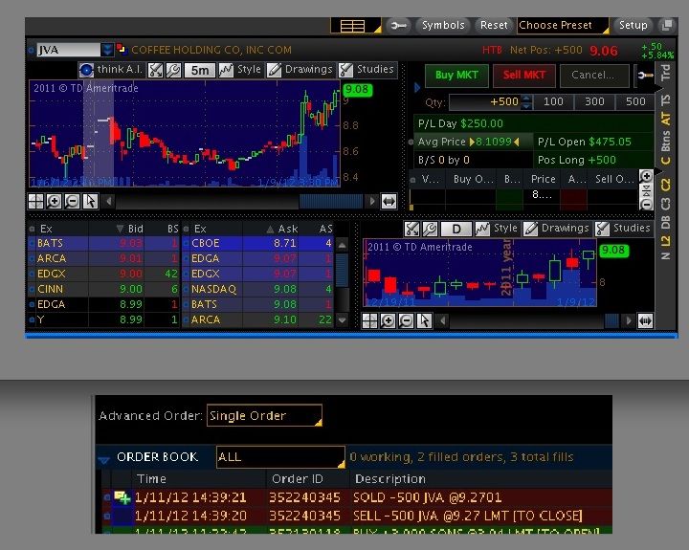Viewport: 689px width, 550px height.
Task: Select pointer tool under the 5m chart
Action: tap(90, 201)
